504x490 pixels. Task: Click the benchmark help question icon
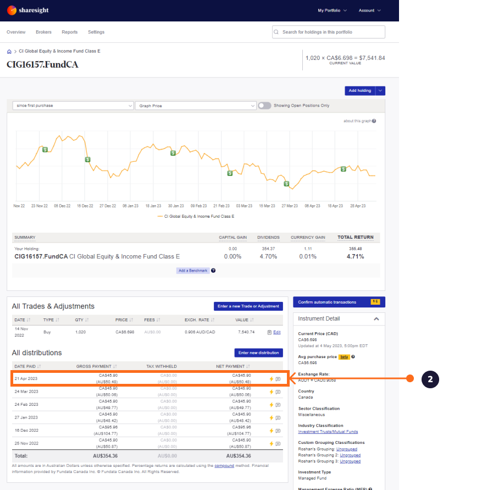[x=213, y=271]
